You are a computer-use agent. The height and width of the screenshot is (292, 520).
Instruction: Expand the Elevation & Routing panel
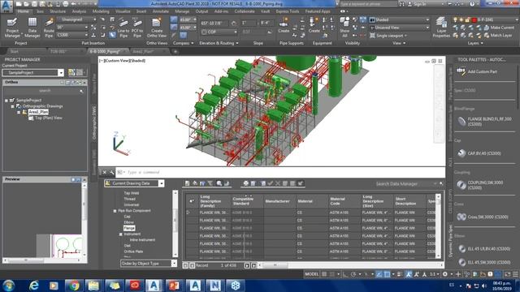tap(219, 43)
